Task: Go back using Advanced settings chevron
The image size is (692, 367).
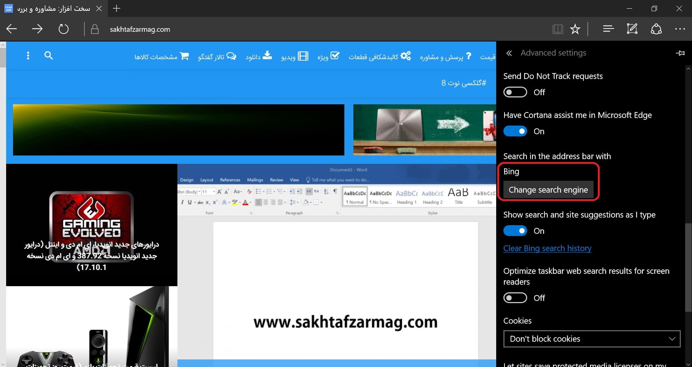Action: [509, 53]
